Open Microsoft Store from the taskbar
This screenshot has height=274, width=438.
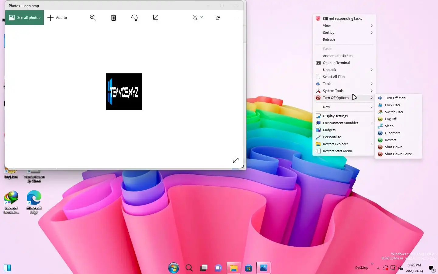pos(249,268)
